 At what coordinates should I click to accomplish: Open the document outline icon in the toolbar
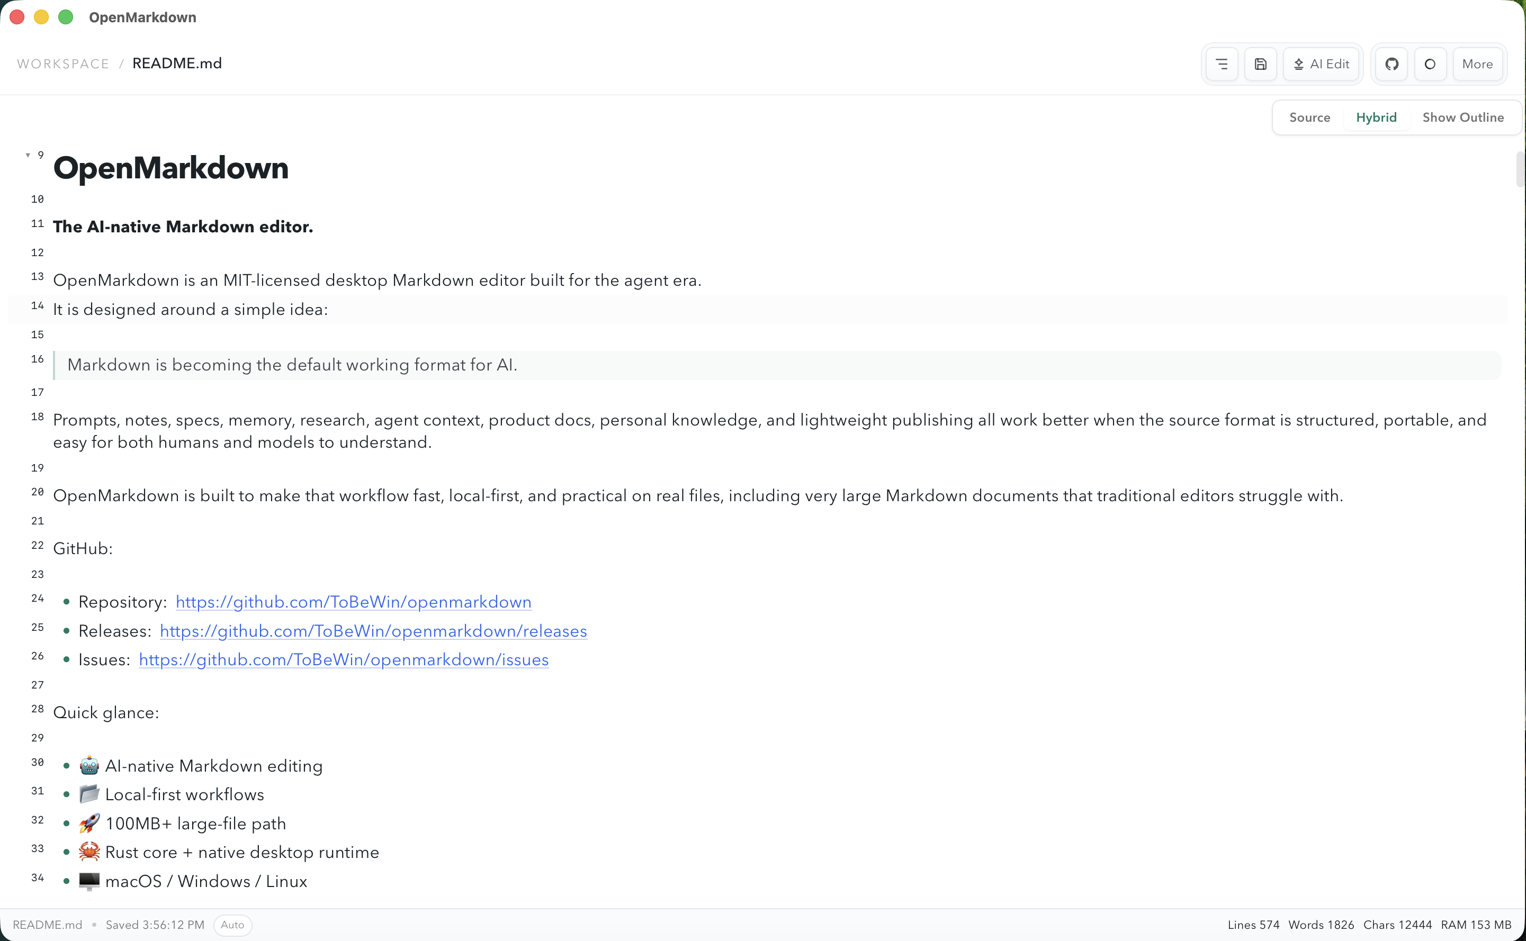1222,64
